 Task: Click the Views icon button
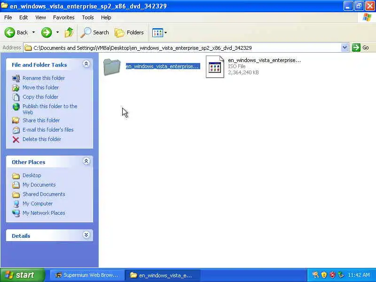157,32
